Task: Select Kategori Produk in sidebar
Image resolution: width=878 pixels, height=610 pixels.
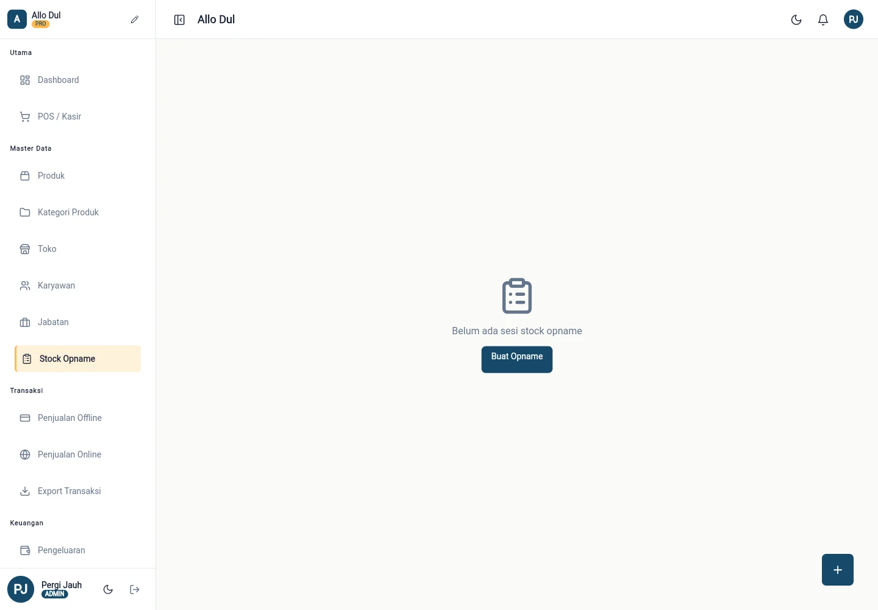Action: click(x=78, y=212)
